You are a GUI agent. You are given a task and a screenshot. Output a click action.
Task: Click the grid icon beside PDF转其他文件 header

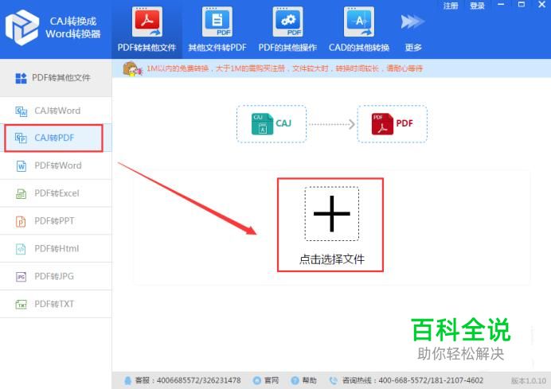21,78
